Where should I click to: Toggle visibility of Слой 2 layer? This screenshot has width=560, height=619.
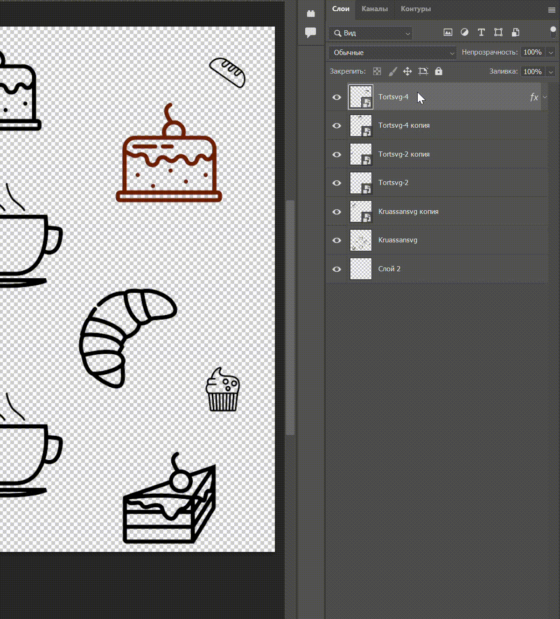pos(337,269)
